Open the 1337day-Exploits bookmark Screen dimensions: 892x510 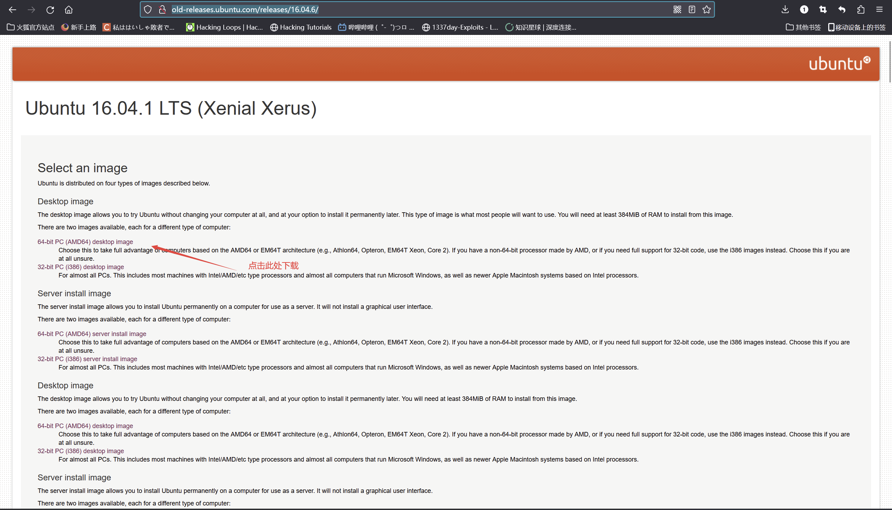[460, 27]
